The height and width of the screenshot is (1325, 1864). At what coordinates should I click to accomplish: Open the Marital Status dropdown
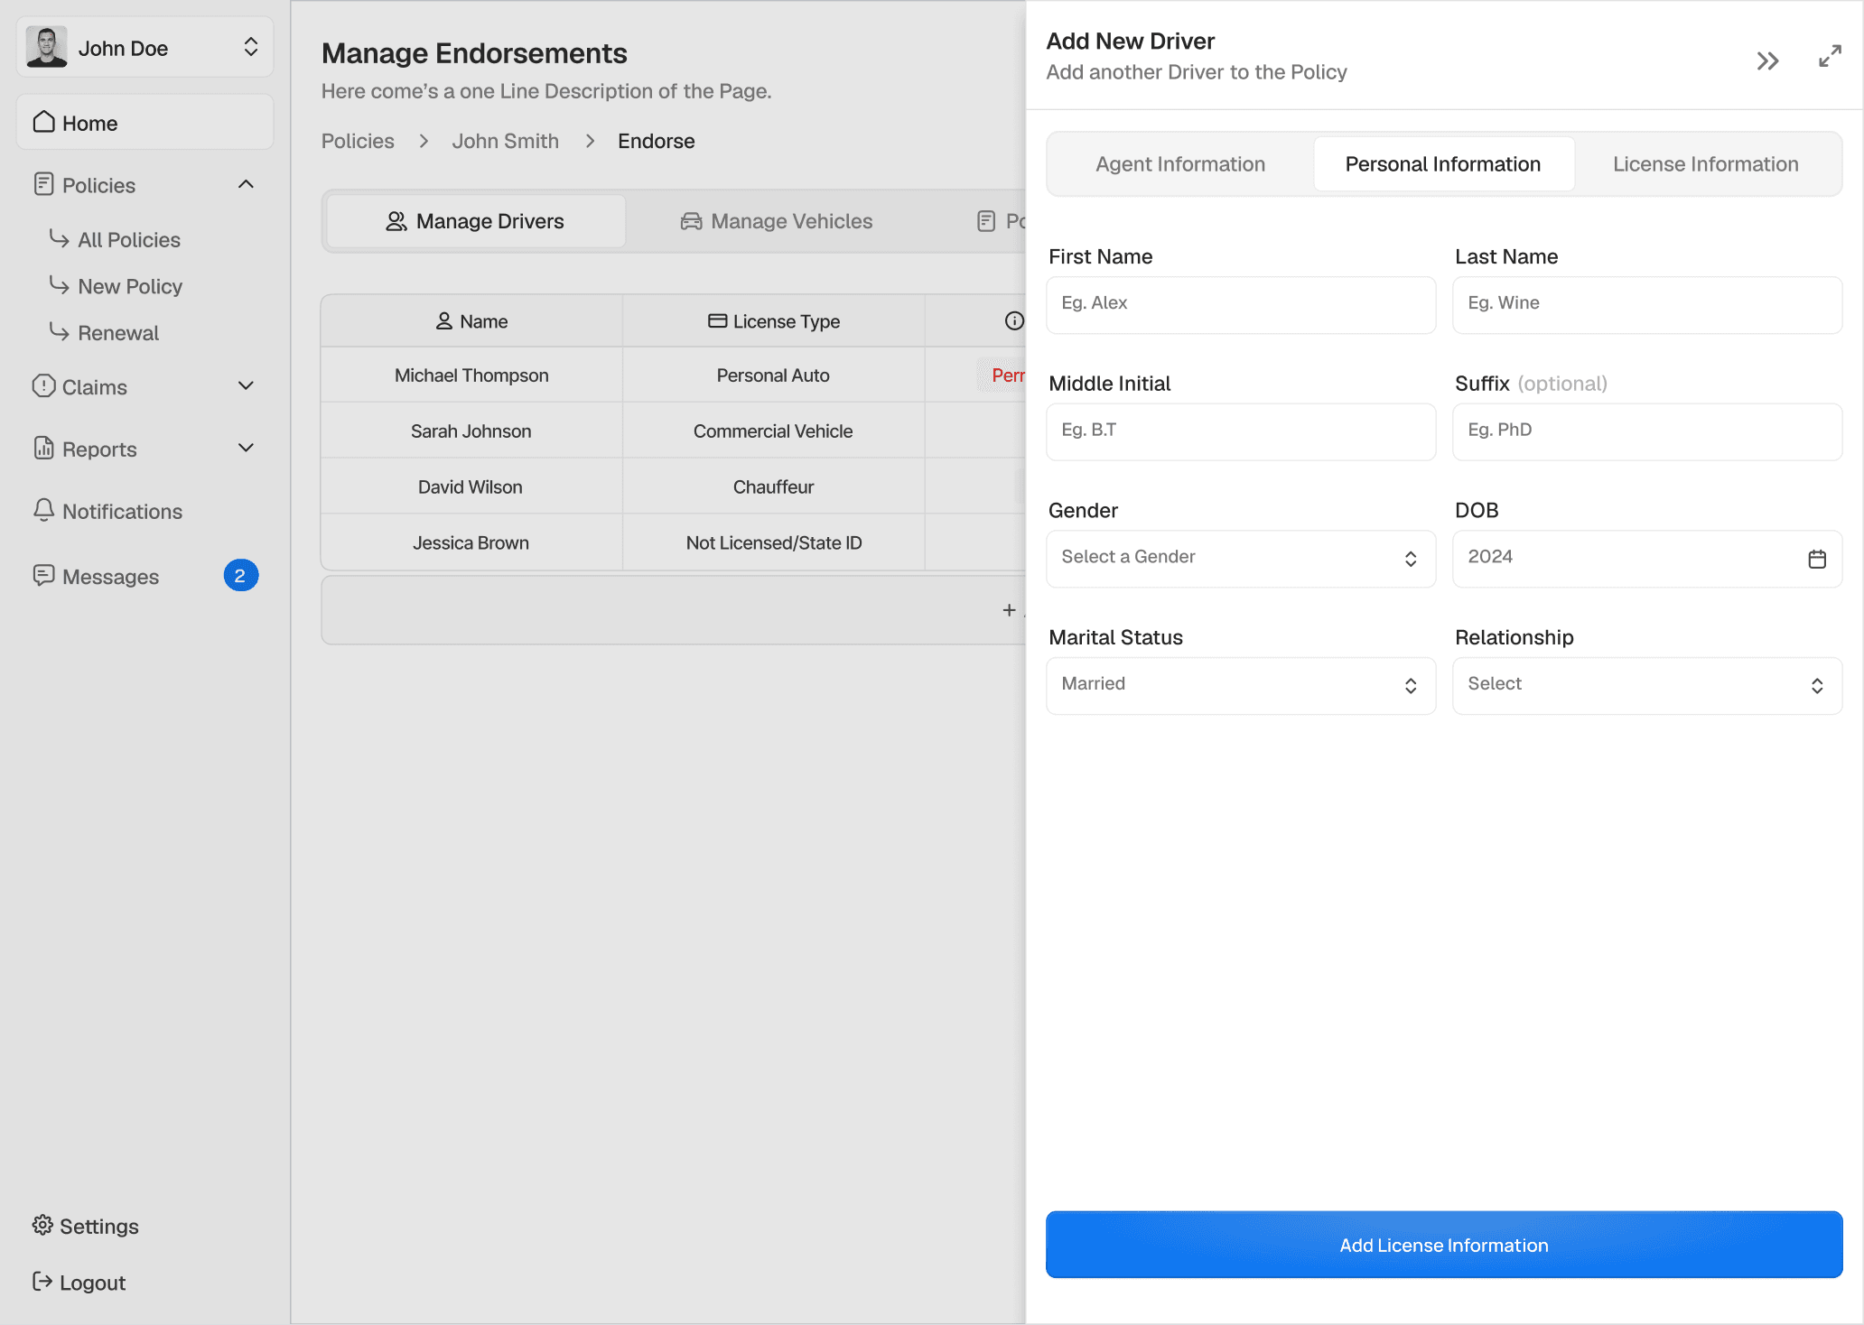coord(1240,686)
